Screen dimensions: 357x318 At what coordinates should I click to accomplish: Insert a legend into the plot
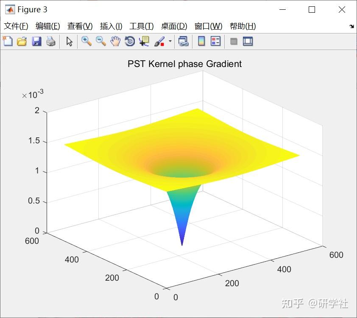(215, 41)
